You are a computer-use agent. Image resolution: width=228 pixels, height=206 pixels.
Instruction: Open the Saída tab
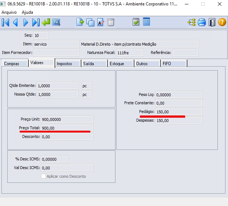pyautogui.click(x=94, y=63)
